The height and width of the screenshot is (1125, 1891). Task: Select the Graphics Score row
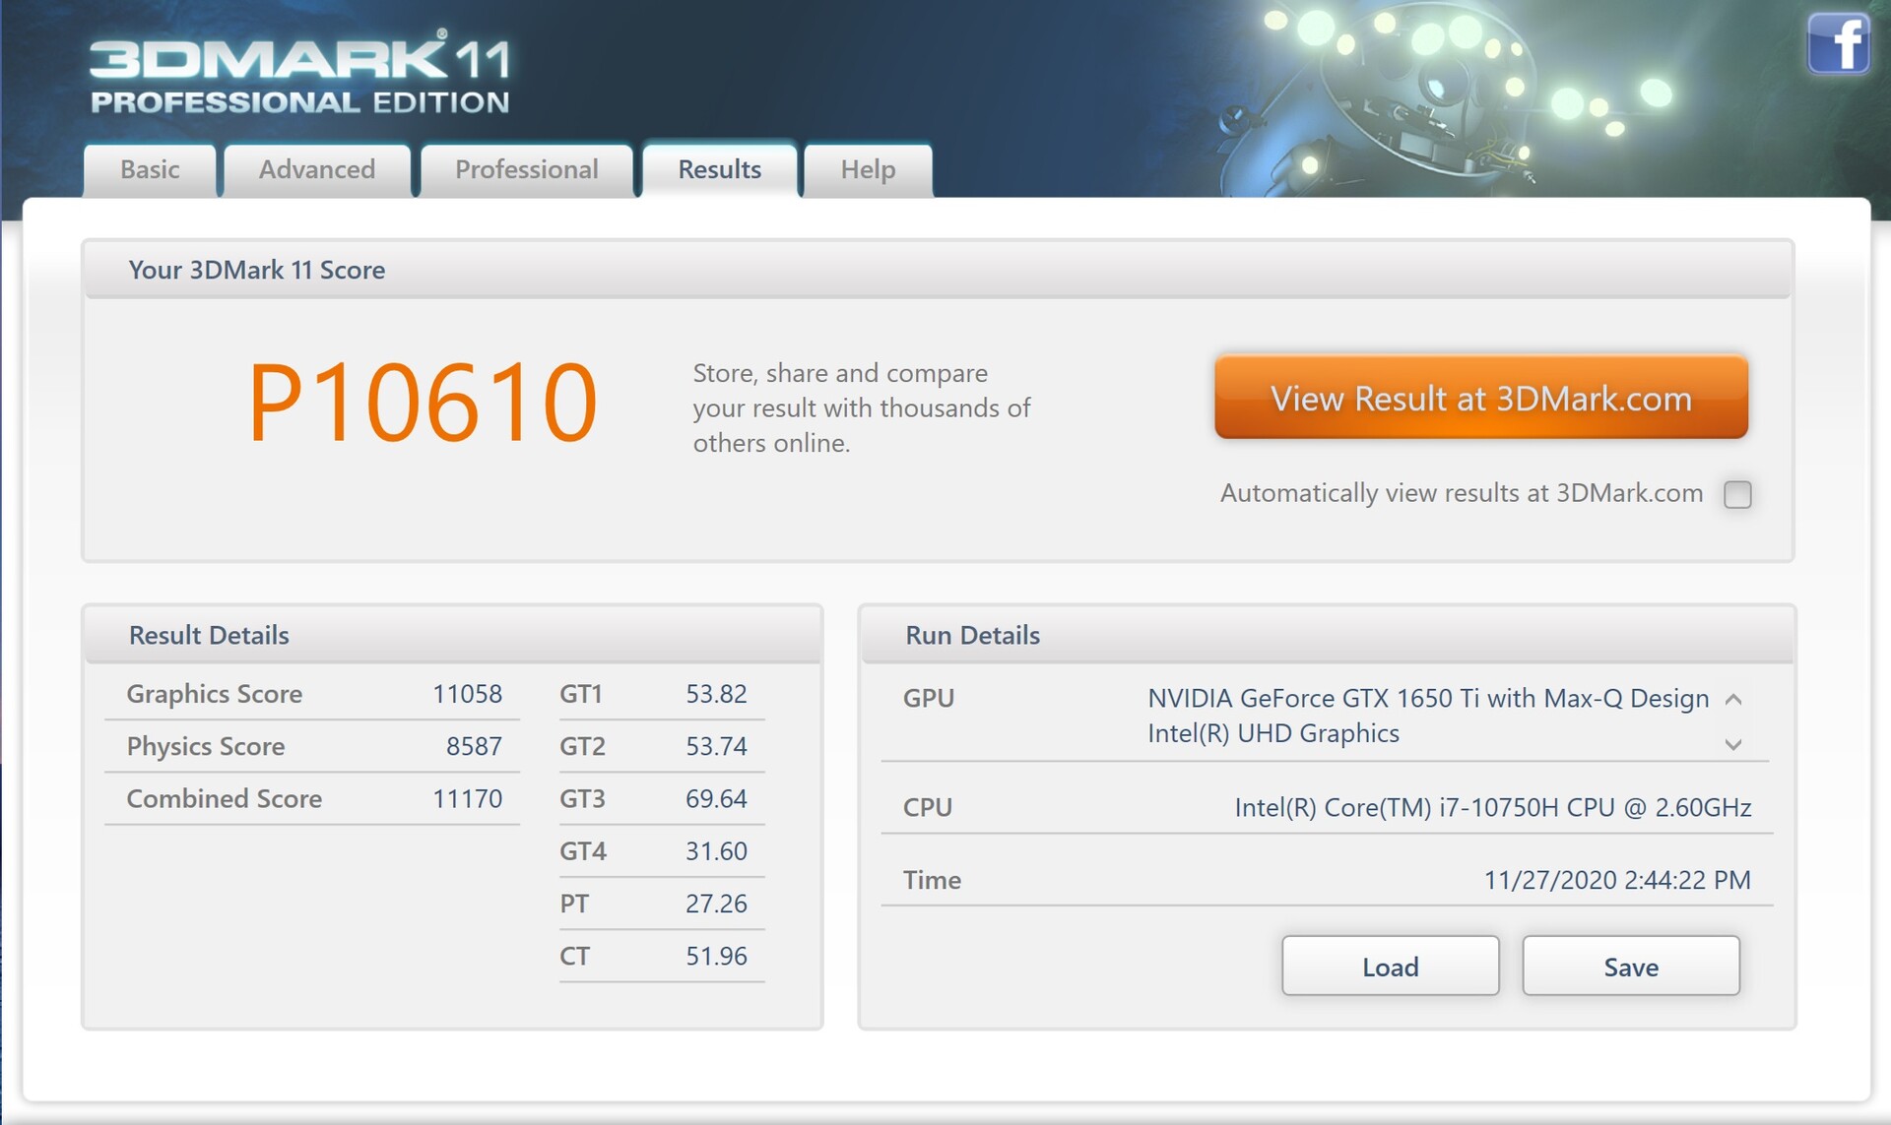click(312, 694)
